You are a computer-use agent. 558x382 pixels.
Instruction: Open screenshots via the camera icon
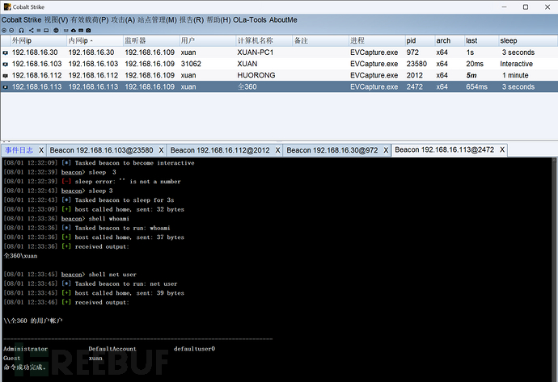click(x=88, y=31)
